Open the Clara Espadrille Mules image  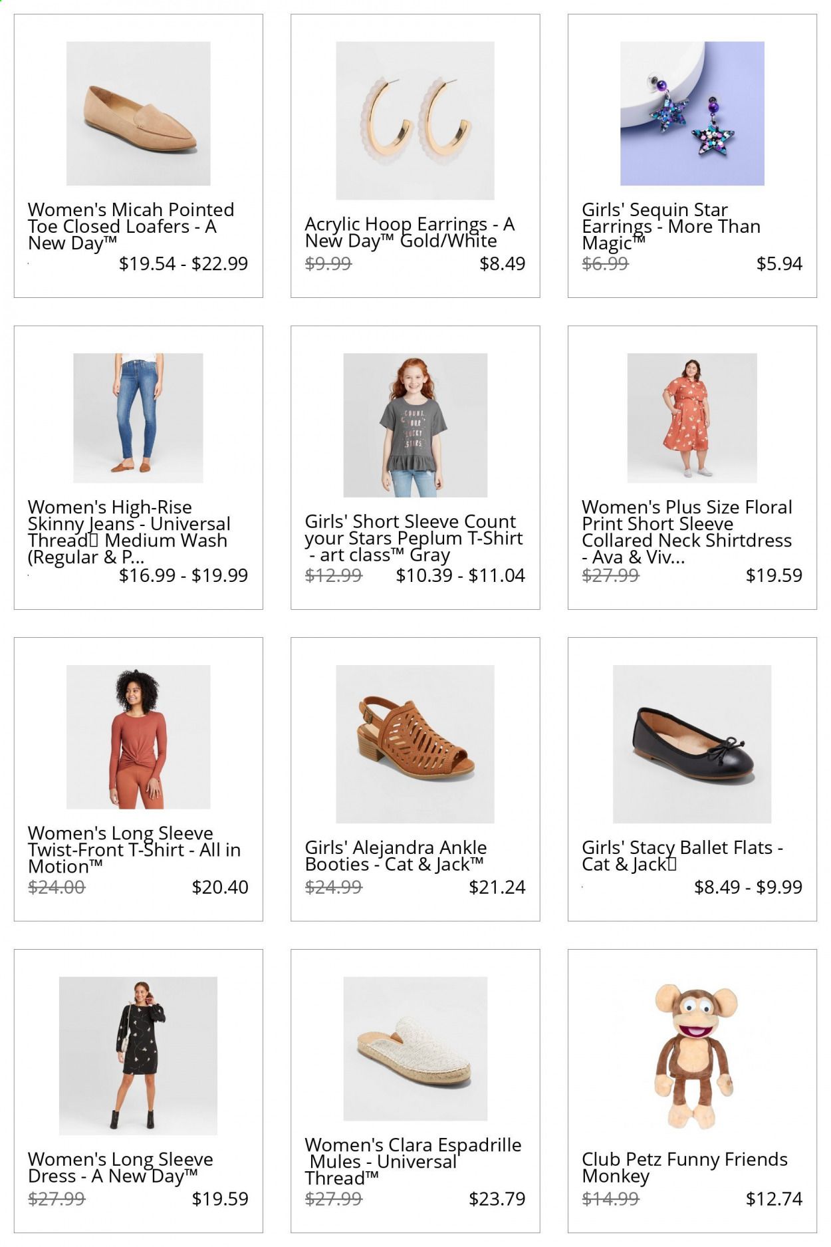(x=415, y=1049)
